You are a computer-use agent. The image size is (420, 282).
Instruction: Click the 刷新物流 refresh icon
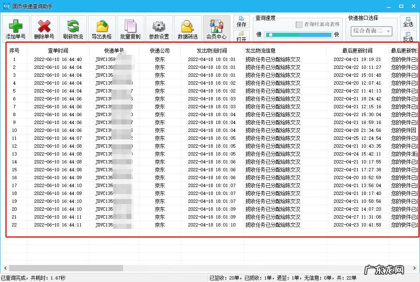tap(73, 28)
